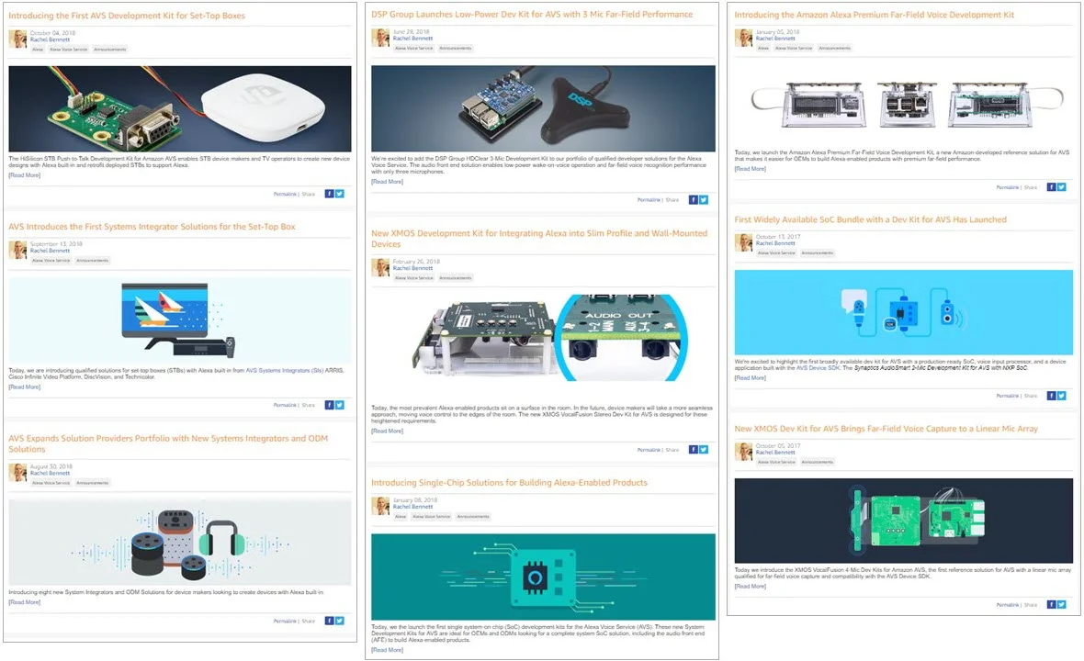Click author avatar on June 28, 2018 post
This screenshot has width=1084, height=661.
pos(380,38)
